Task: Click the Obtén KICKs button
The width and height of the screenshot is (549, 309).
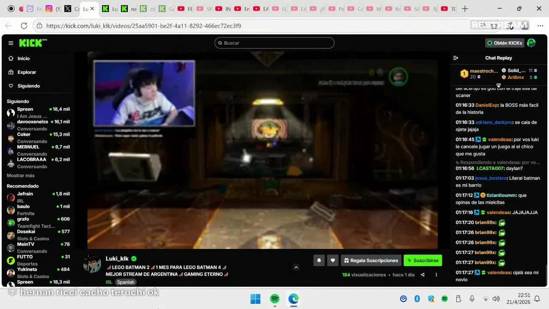Action: (x=505, y=43)
